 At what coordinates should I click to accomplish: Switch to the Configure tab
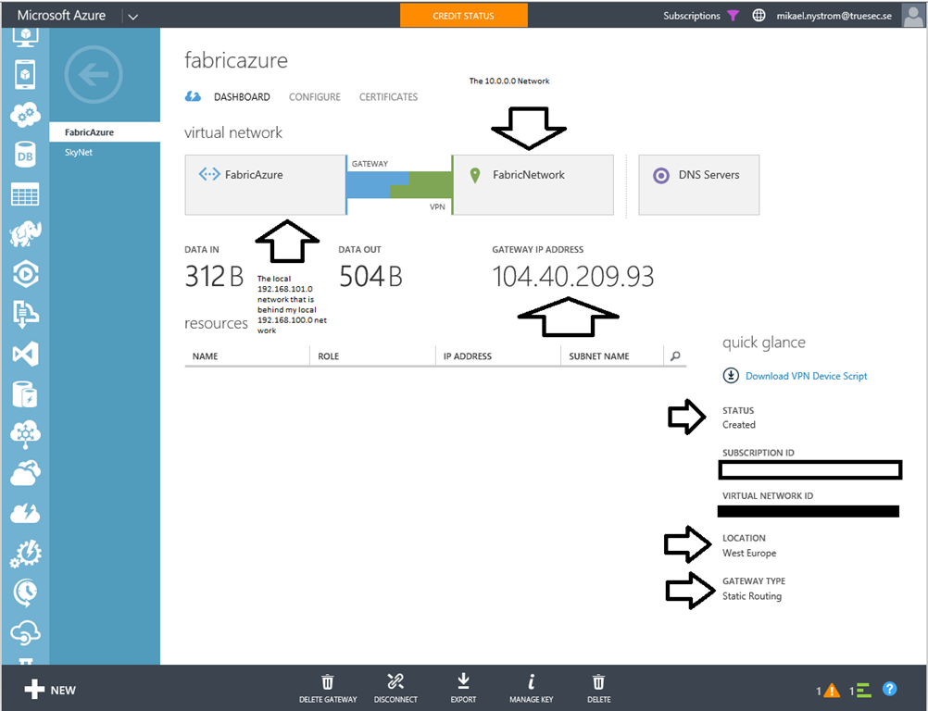314,97
